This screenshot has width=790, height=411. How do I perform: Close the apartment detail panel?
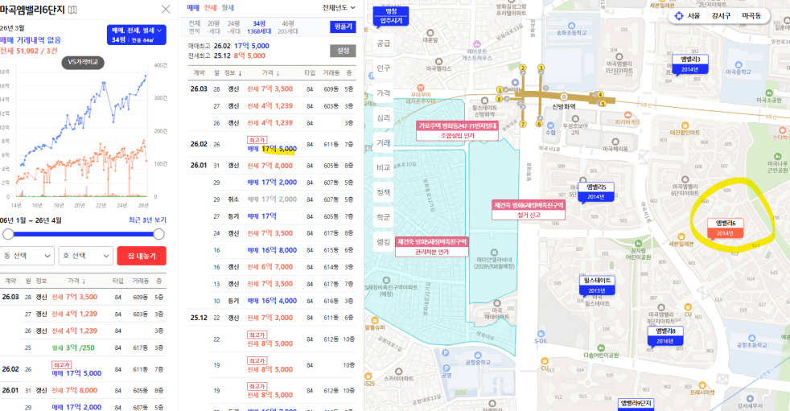165,10
